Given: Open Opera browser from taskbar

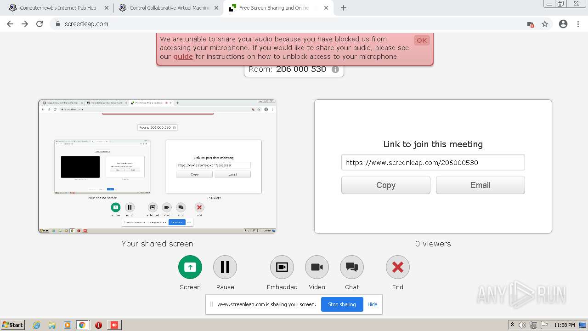Looking at the screenshot, I should click(x=98, y=325).
